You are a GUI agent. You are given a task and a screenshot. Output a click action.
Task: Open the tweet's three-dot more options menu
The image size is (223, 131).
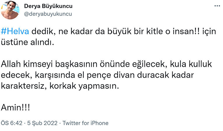point(217,6)
